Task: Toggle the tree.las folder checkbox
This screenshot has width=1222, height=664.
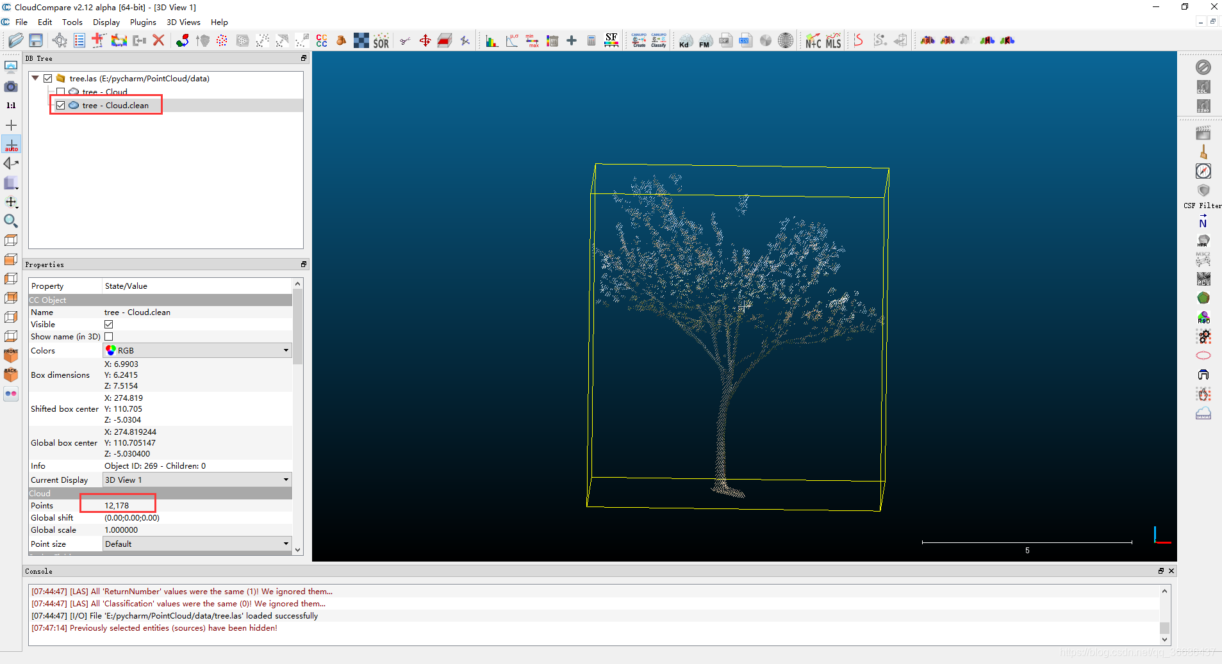Action: (48, 78)
